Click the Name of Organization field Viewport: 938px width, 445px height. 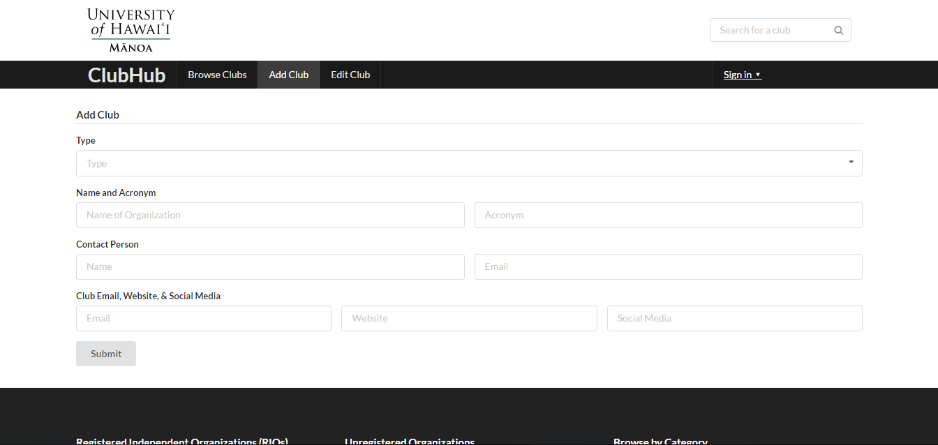pyautogui.click(x=270, y=215)
